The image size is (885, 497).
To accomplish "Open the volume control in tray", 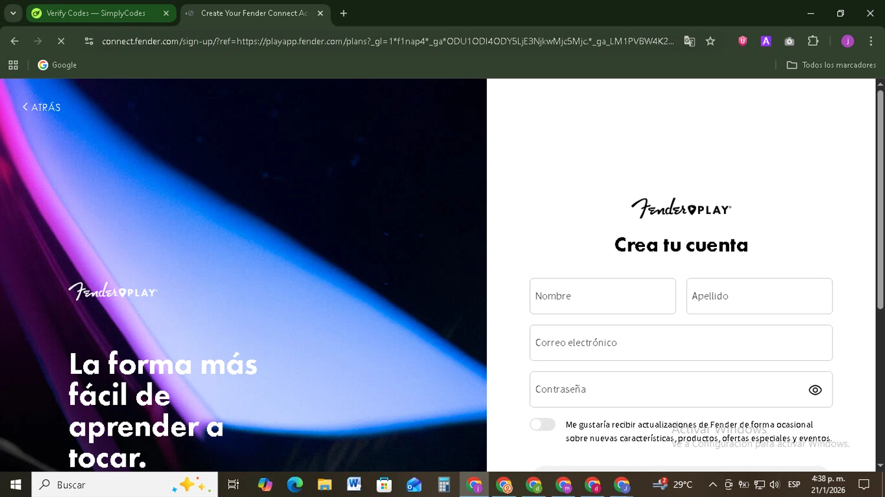I will (775, 485).
